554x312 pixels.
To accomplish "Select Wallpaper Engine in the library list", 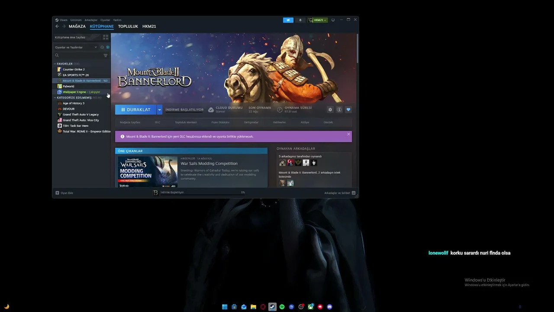I will pos(82,92).
